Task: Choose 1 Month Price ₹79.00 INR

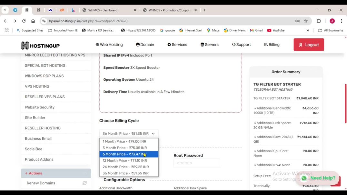Action: click(x=129, y=141)
